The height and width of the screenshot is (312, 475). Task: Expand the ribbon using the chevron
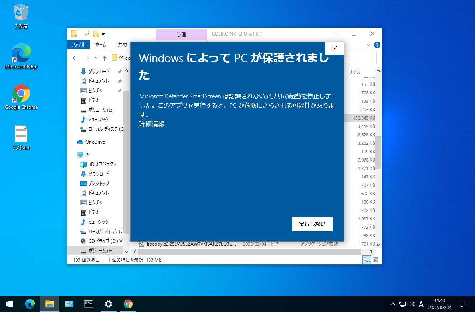tap(368, 45)
